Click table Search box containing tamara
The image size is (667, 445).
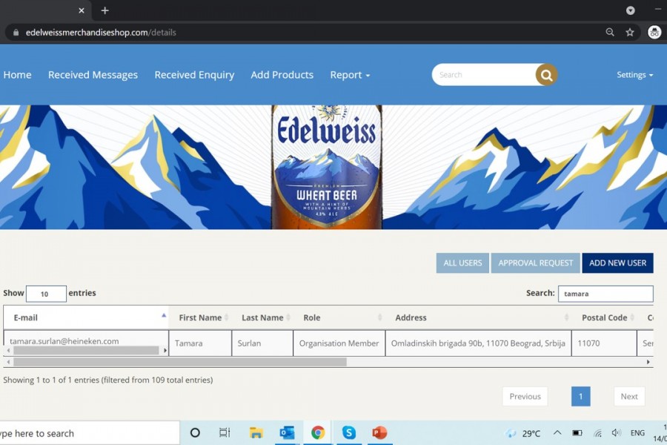[605, 294]
